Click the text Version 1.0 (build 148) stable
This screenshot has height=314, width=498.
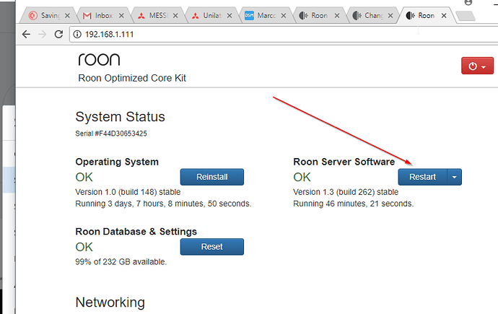[128, 192]
